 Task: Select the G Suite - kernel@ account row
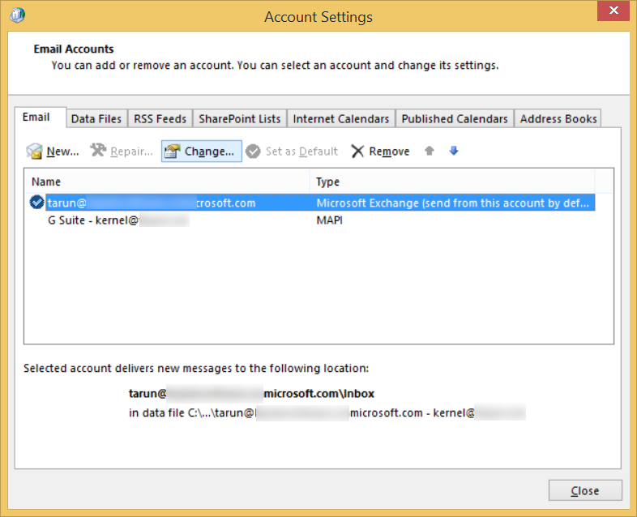pos(312,220)
